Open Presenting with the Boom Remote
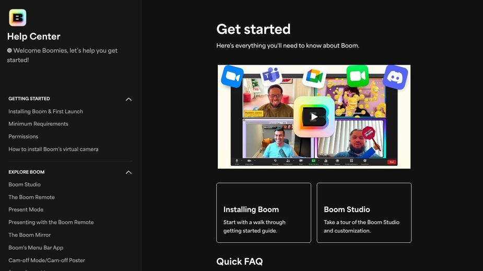Viewport: 483px width, 271px height. pyautogui.click(x=51, y=222)
